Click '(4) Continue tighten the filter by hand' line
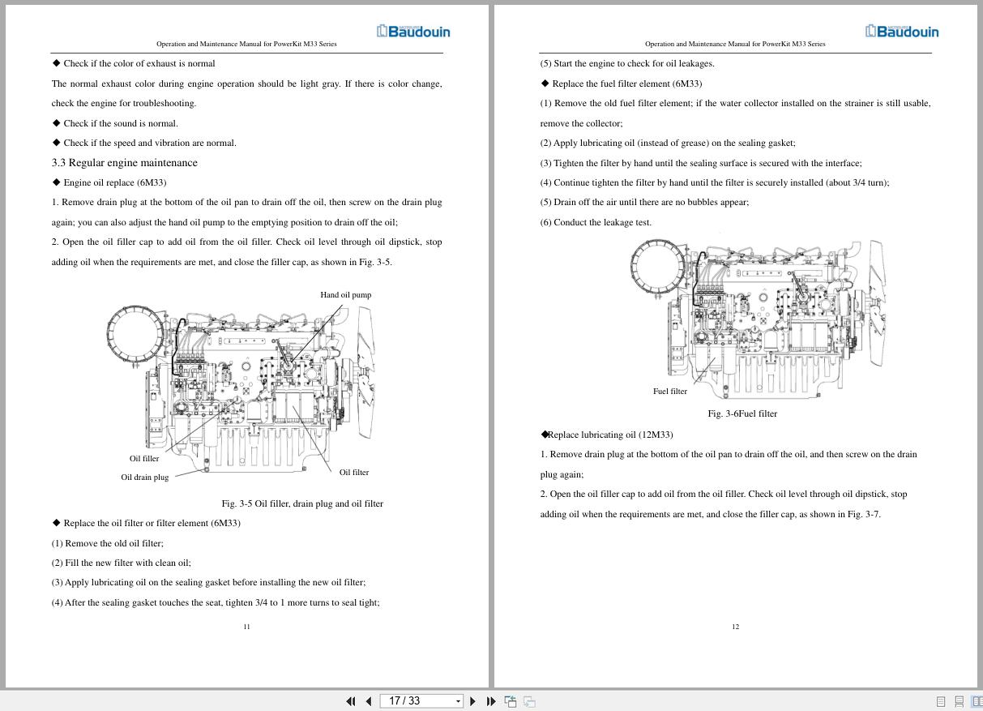 (715, 182)
